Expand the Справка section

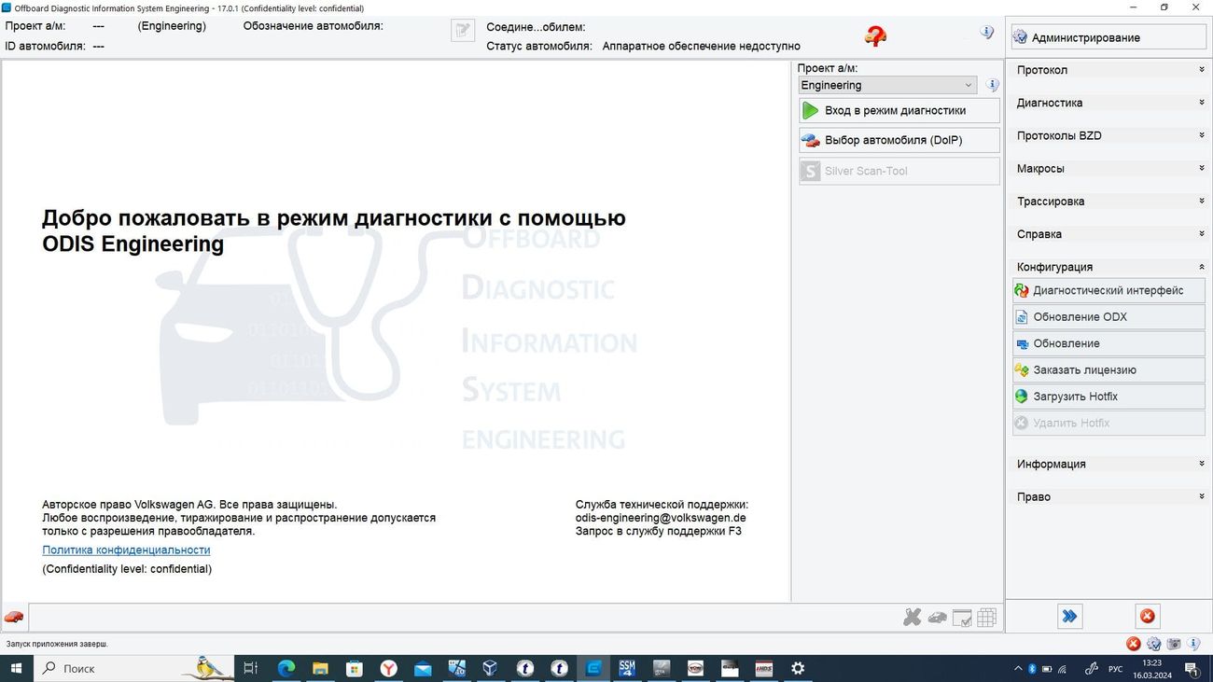coord(1108,234)
